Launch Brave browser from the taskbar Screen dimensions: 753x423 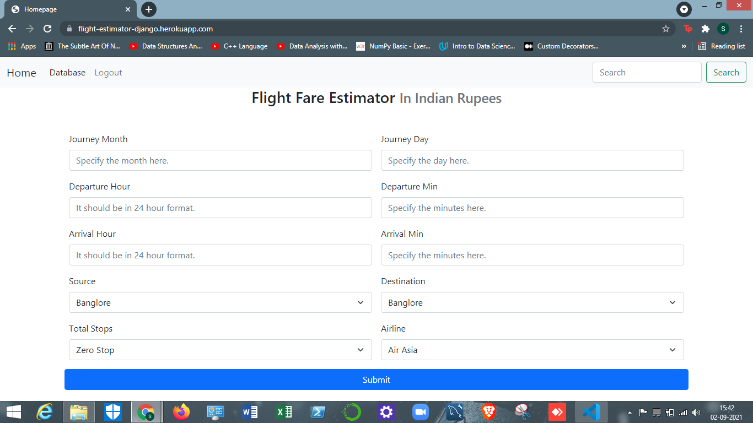pyautogui.click(x=489, y=411)
